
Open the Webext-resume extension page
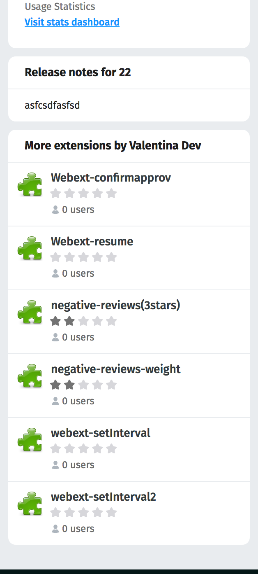pyautogui.click(x=92, y=242)
